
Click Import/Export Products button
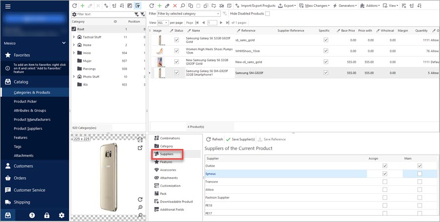coord(255,6)
